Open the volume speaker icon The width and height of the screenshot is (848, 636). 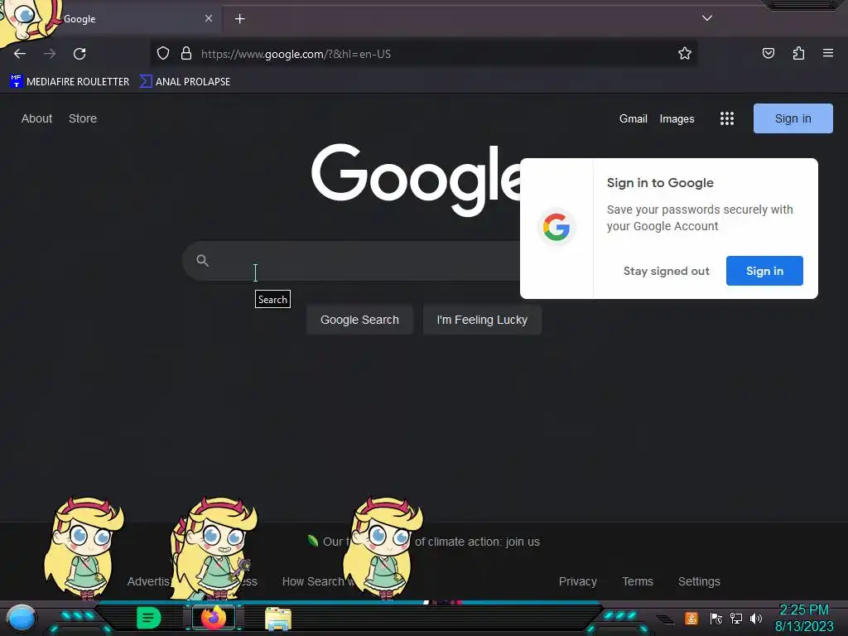[x=756, y=619]
